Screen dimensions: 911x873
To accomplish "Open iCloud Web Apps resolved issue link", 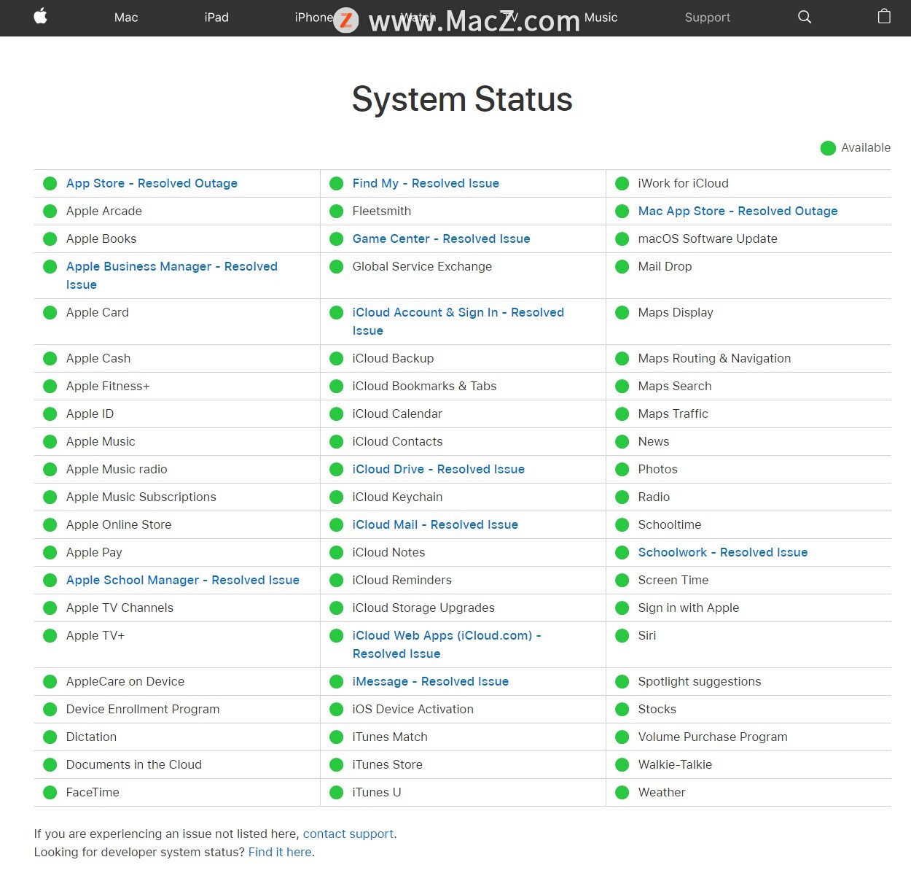I will point(447,645).
